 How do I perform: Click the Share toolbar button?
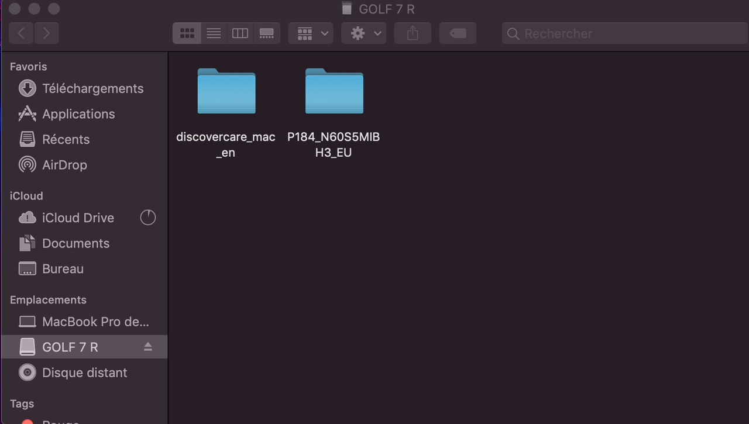pos(413,33)
